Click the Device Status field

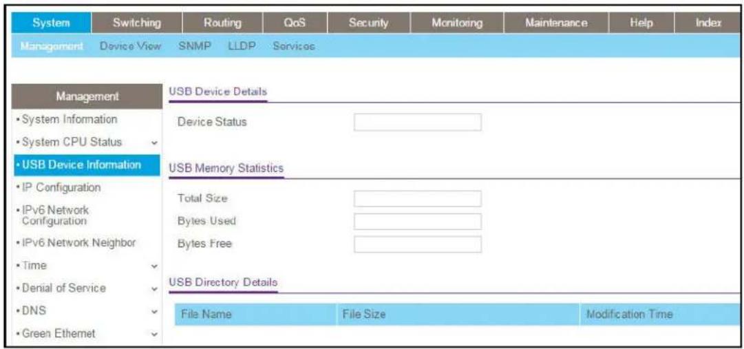[418, 122]
